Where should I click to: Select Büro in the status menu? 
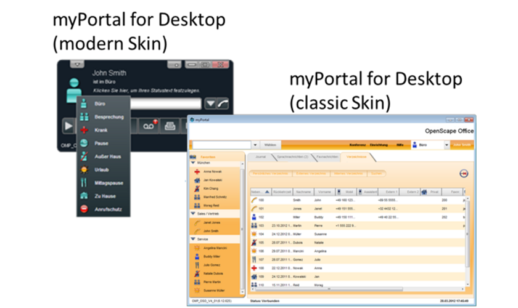104,103
